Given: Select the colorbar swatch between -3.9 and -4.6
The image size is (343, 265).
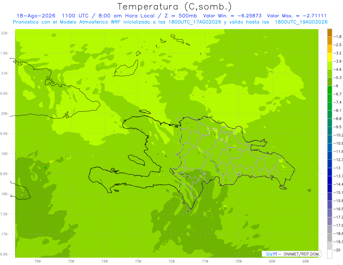Looking at the screenshot, I should [x=330, y=65].
